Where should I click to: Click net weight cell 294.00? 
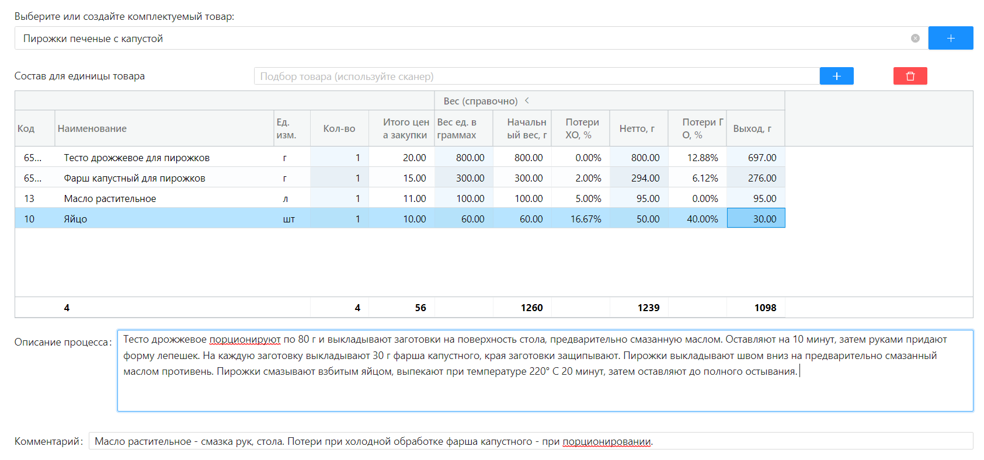pos(639,178)
